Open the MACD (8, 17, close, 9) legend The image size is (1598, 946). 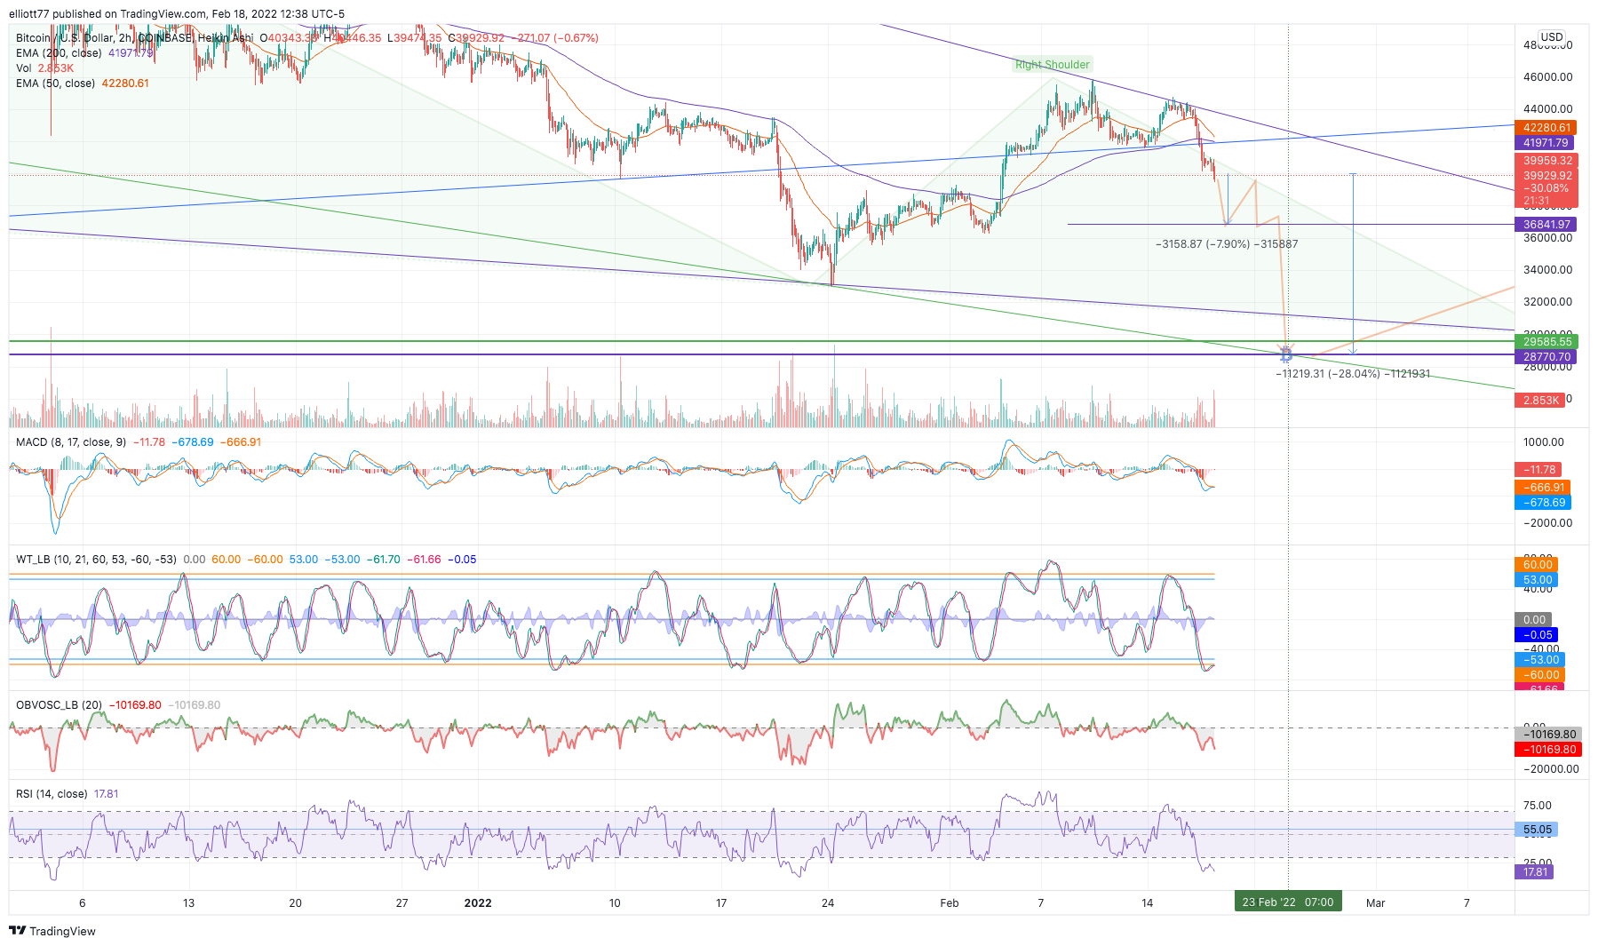(72, 442)
